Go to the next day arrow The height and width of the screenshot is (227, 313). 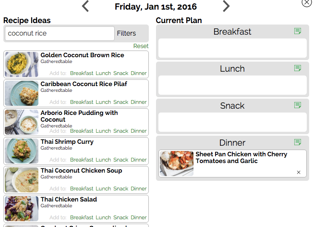pyautogui.click(x=226, y=6)
